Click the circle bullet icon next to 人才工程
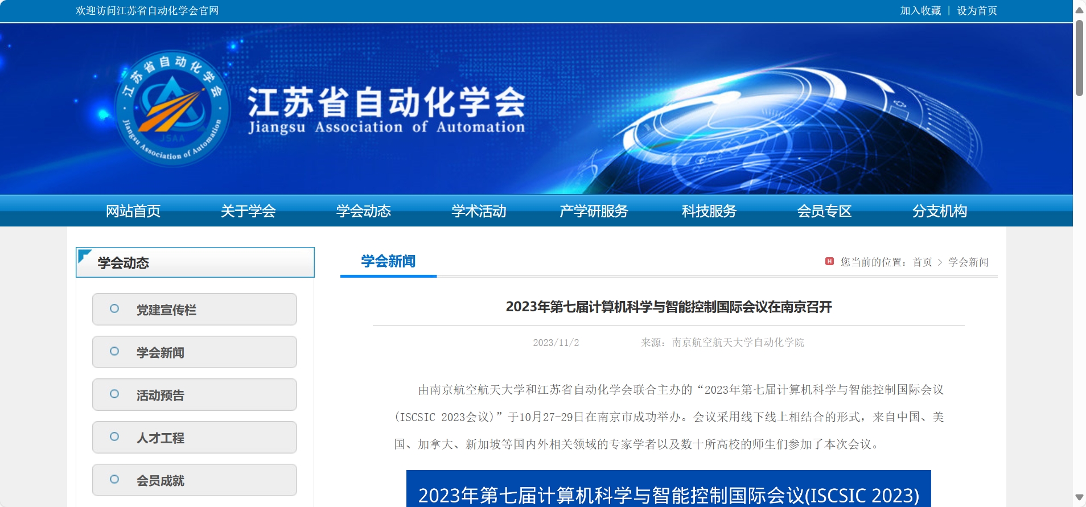Viewport: 1086px width, 507px height. (114, 436)
